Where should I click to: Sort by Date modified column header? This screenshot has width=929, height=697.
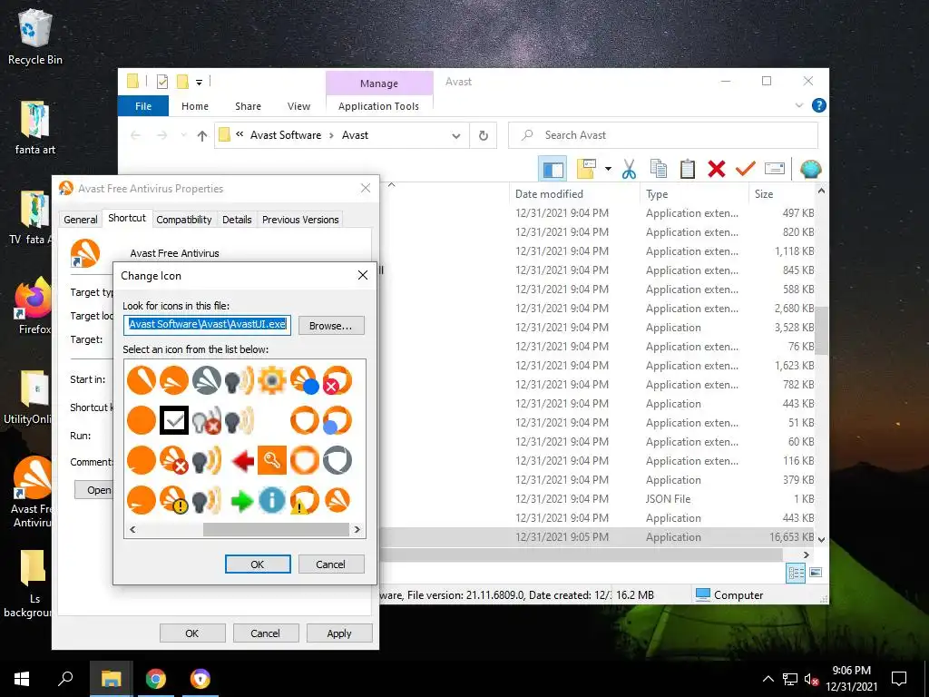(574, 194)
